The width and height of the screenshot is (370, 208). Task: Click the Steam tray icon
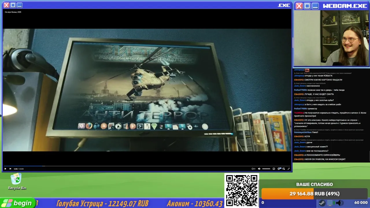click(322, 203)
